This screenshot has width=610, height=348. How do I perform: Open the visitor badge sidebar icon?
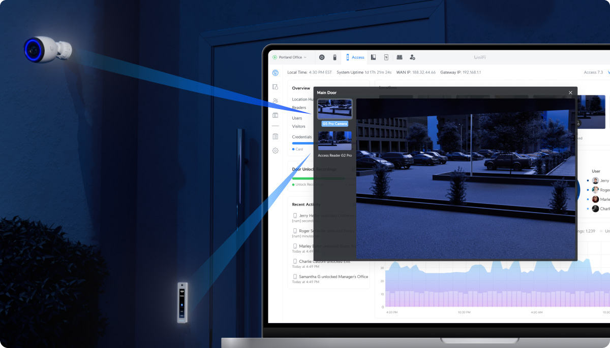pyautogui.click(x=275, y=115)
